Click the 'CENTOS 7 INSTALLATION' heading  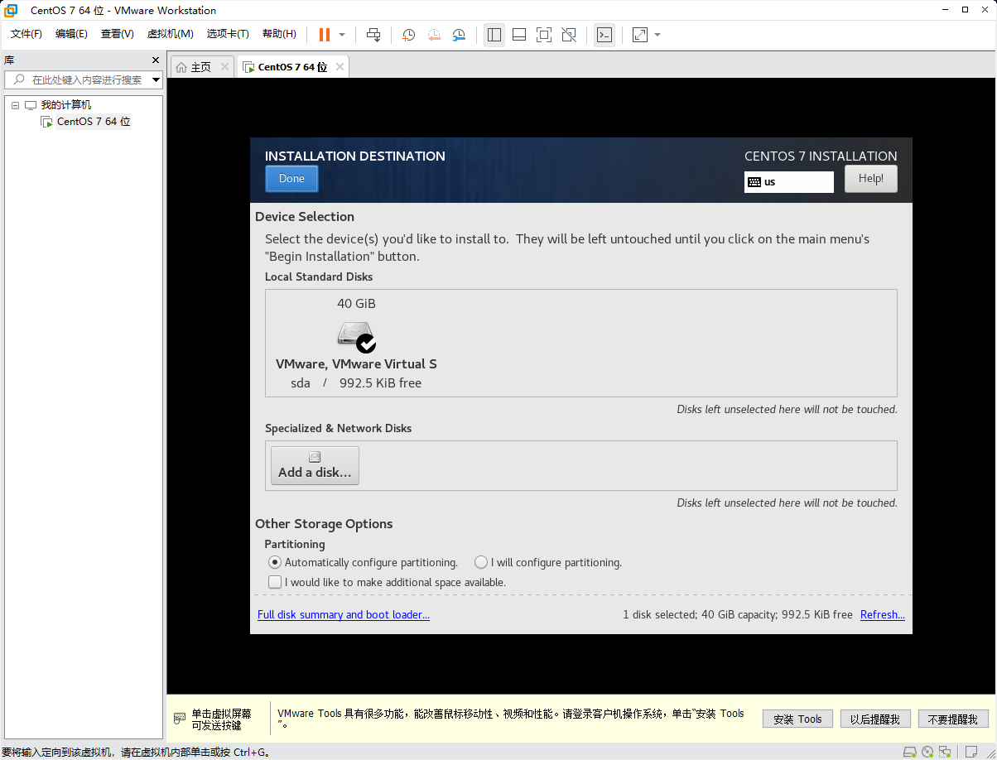pos(821,156)
